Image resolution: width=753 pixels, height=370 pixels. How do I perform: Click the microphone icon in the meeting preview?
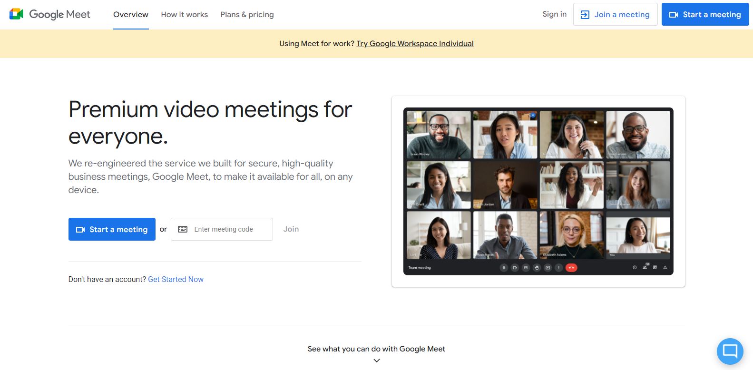click(504, 268)
